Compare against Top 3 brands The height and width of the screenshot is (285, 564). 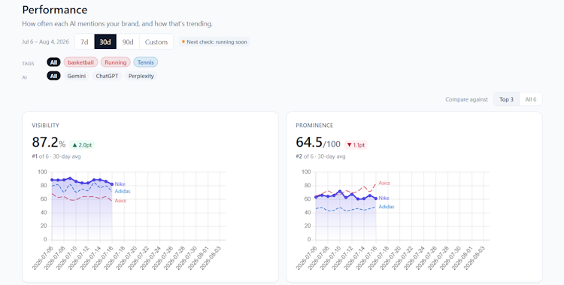click(506, 99)
